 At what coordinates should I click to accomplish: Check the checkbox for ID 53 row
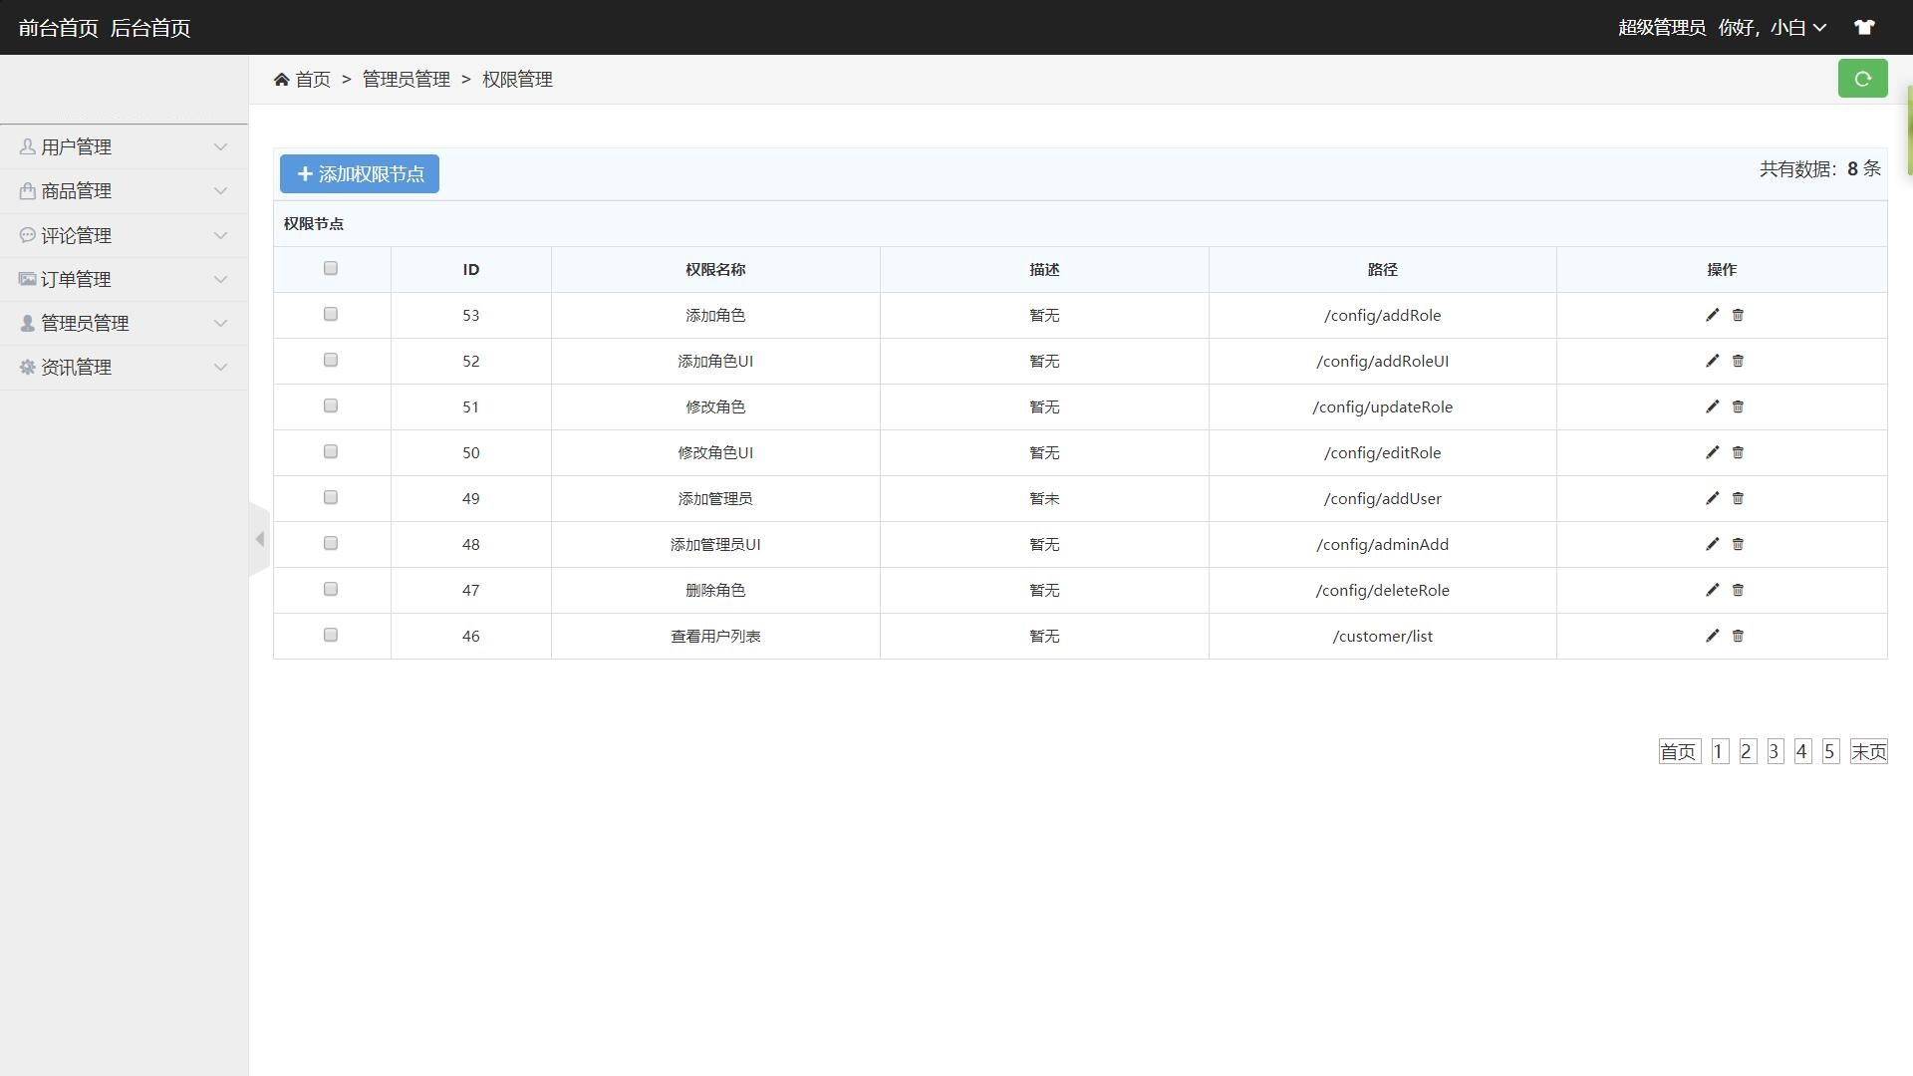331,314
